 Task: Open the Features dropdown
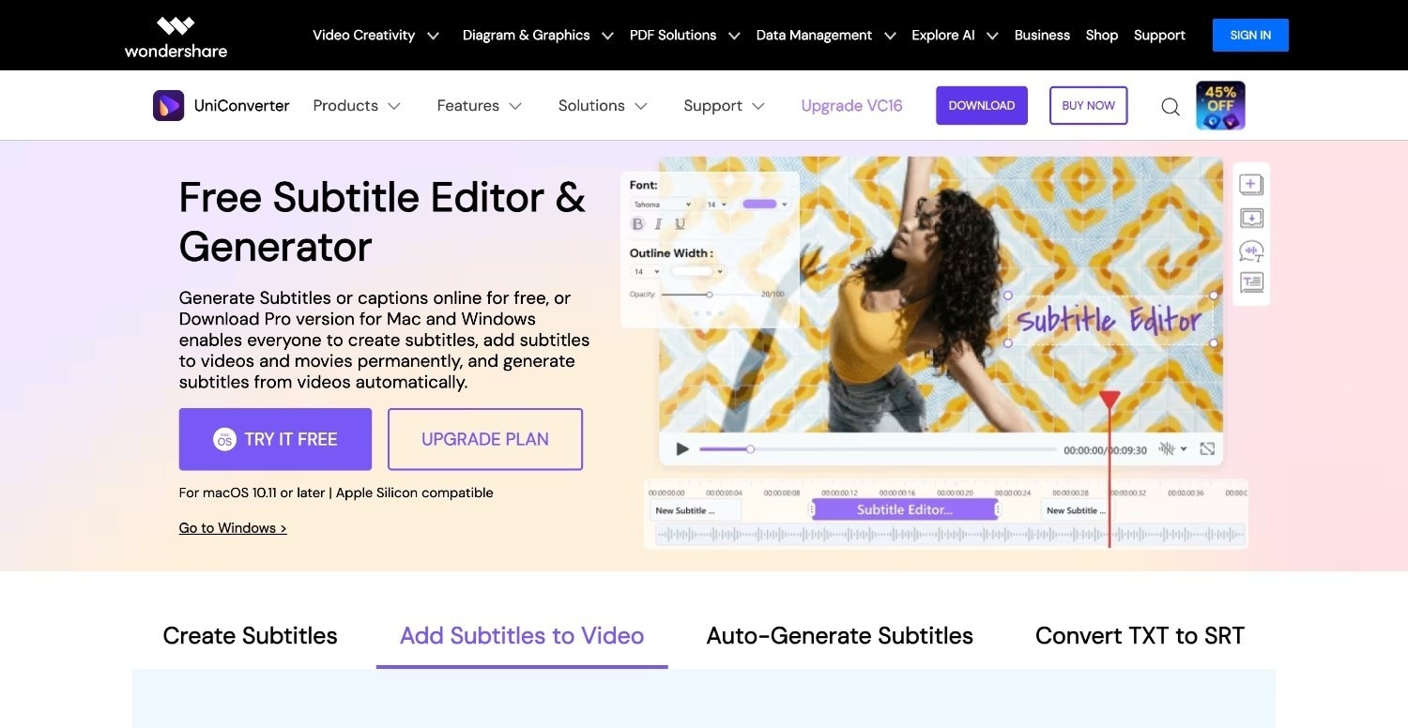(479, 106)
